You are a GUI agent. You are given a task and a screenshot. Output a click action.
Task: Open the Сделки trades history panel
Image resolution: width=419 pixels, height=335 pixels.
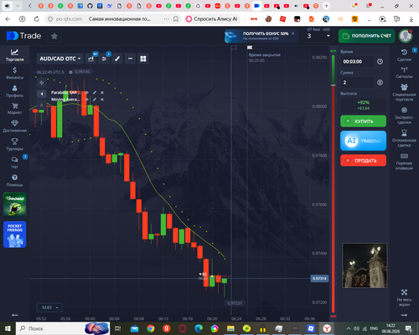pyautogui.click(x=404, y=55)
